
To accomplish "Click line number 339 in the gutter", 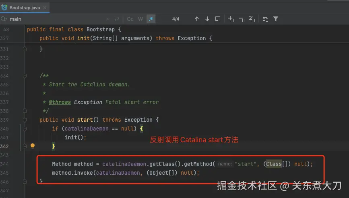I will 4,120.
